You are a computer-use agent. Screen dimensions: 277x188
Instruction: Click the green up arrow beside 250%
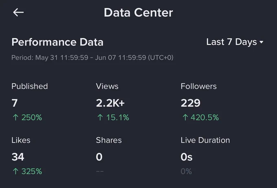point(15,117)
